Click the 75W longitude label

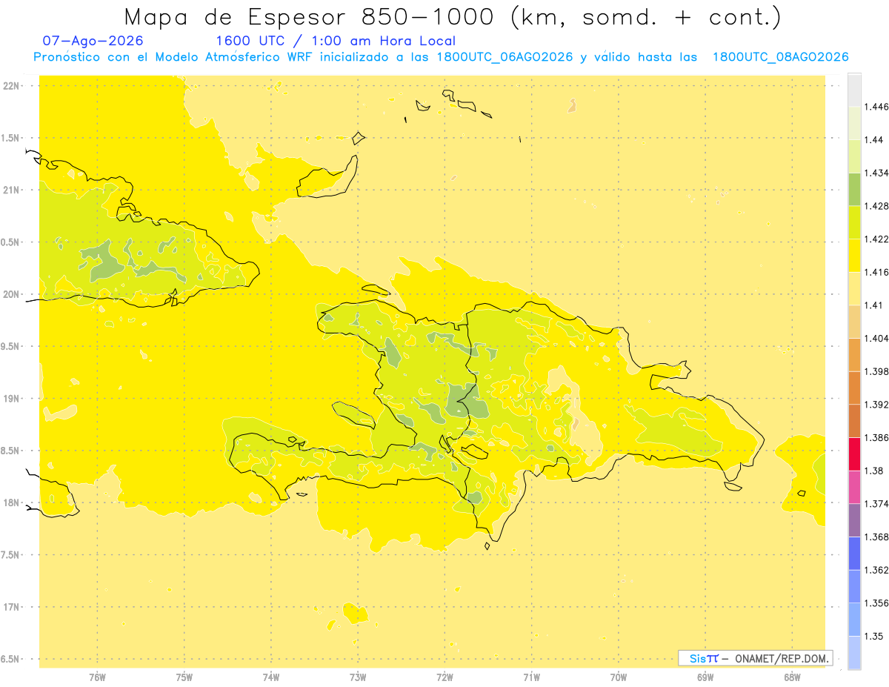(184, 677)
